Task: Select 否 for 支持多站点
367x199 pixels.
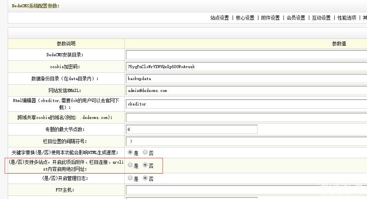Action: click(x=145, y=165)
